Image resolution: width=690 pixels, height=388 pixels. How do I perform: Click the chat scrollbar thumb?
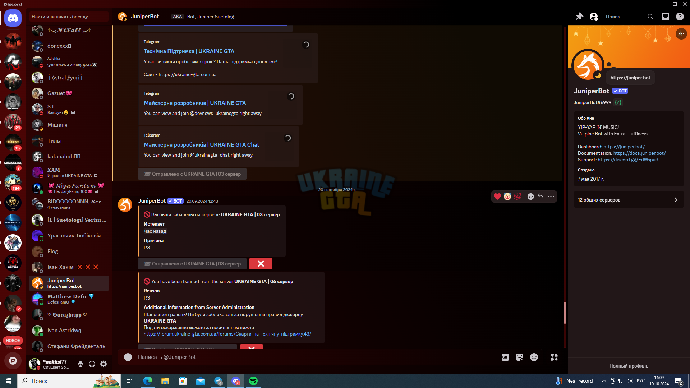click(565, 313)
